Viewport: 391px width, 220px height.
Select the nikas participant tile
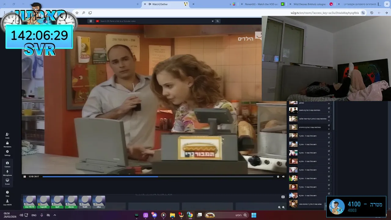coord(99,202)
